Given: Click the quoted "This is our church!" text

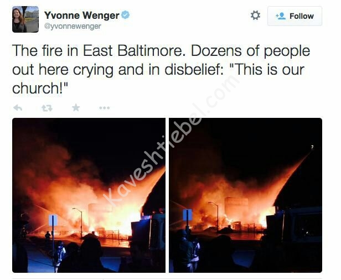Looking at the screenshot, I should click(x=158, y=79).
